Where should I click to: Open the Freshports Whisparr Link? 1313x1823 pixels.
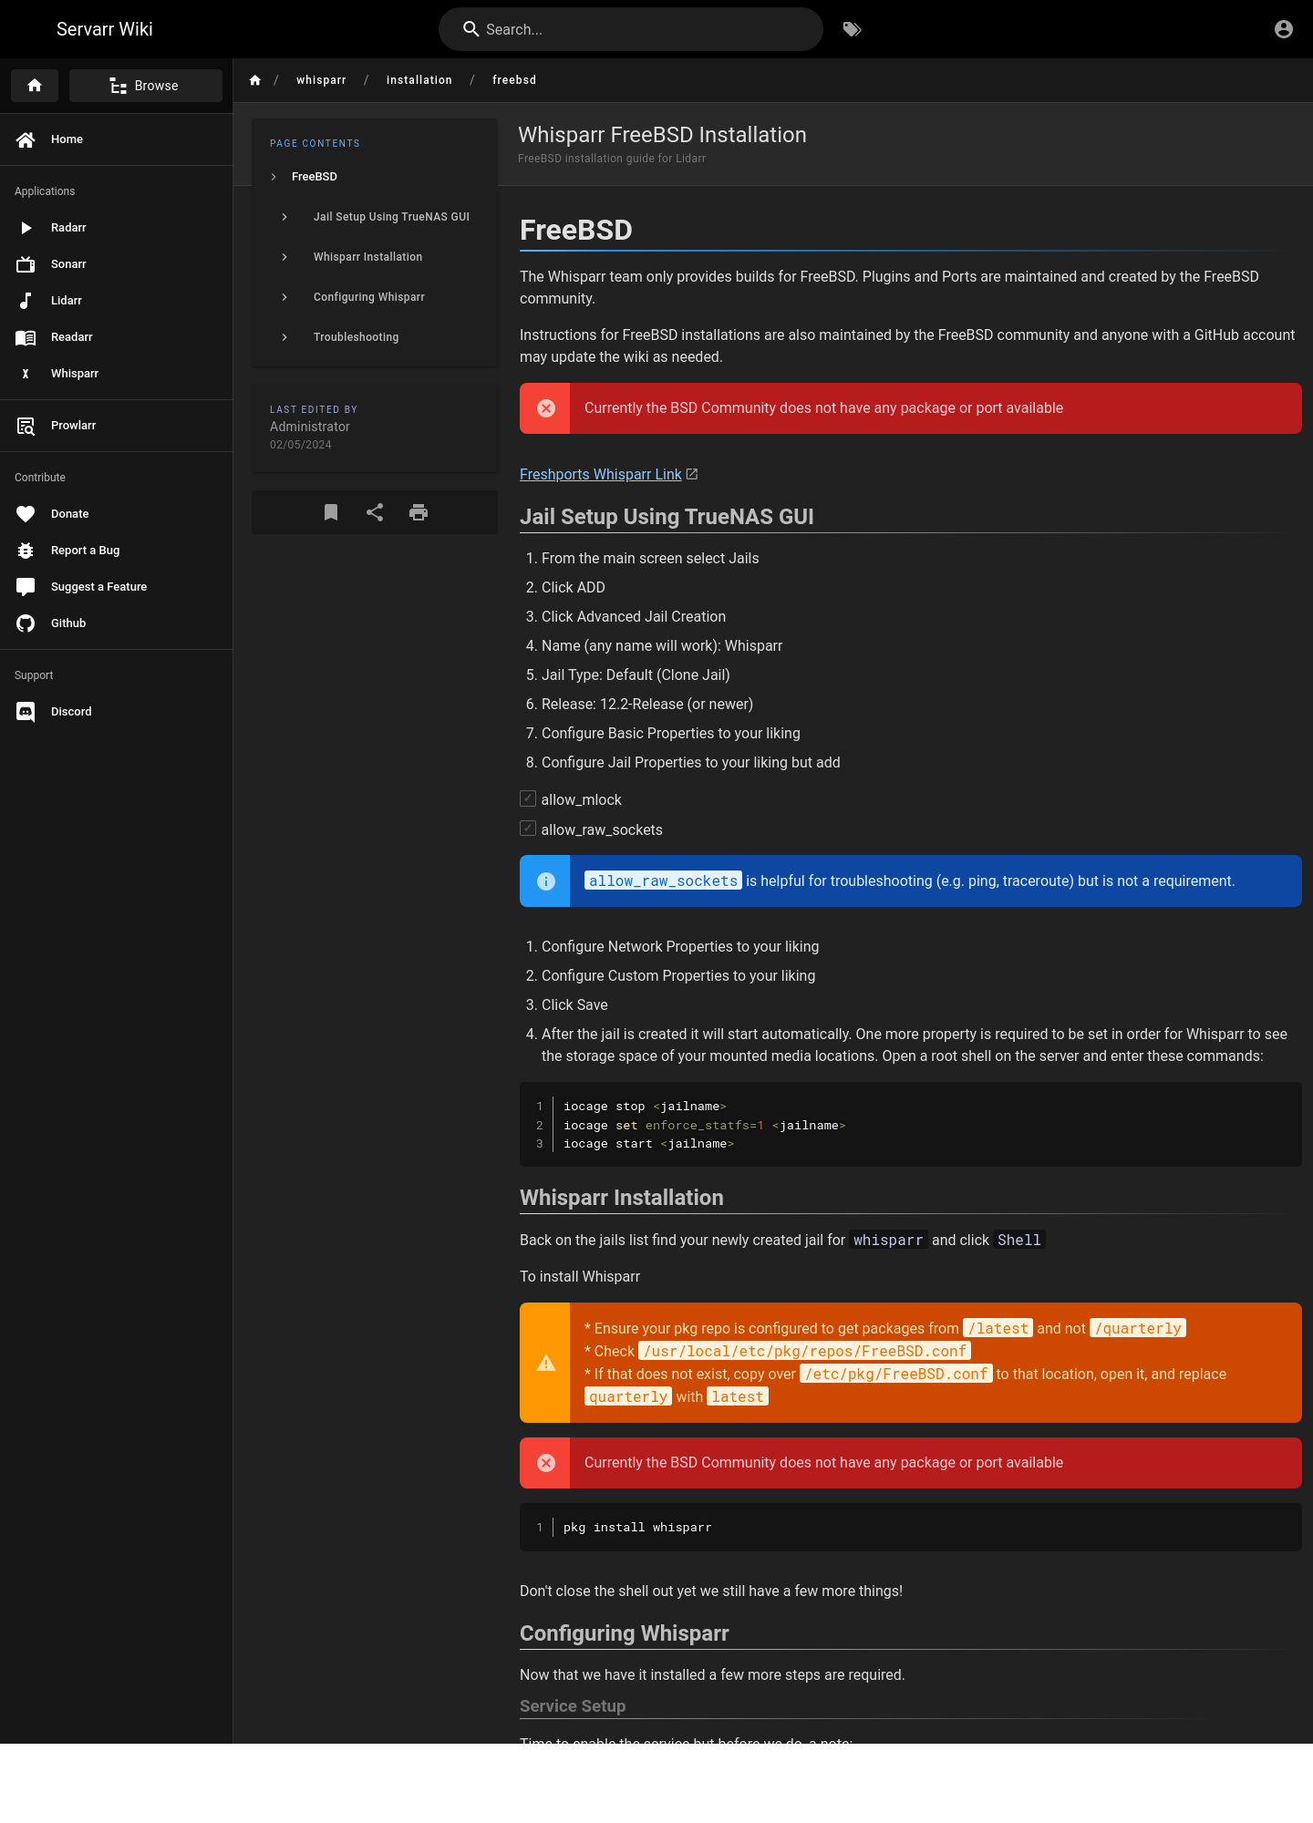pos(601,474)
